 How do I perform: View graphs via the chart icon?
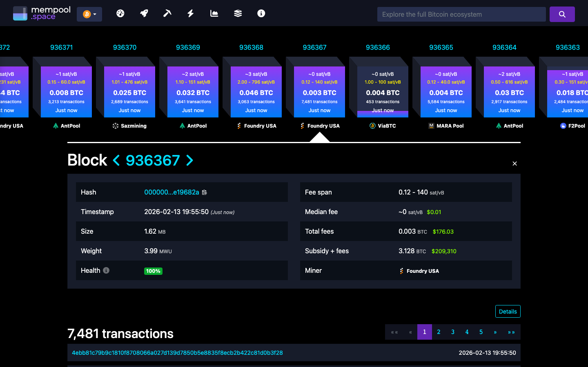(x=214, y=13)
